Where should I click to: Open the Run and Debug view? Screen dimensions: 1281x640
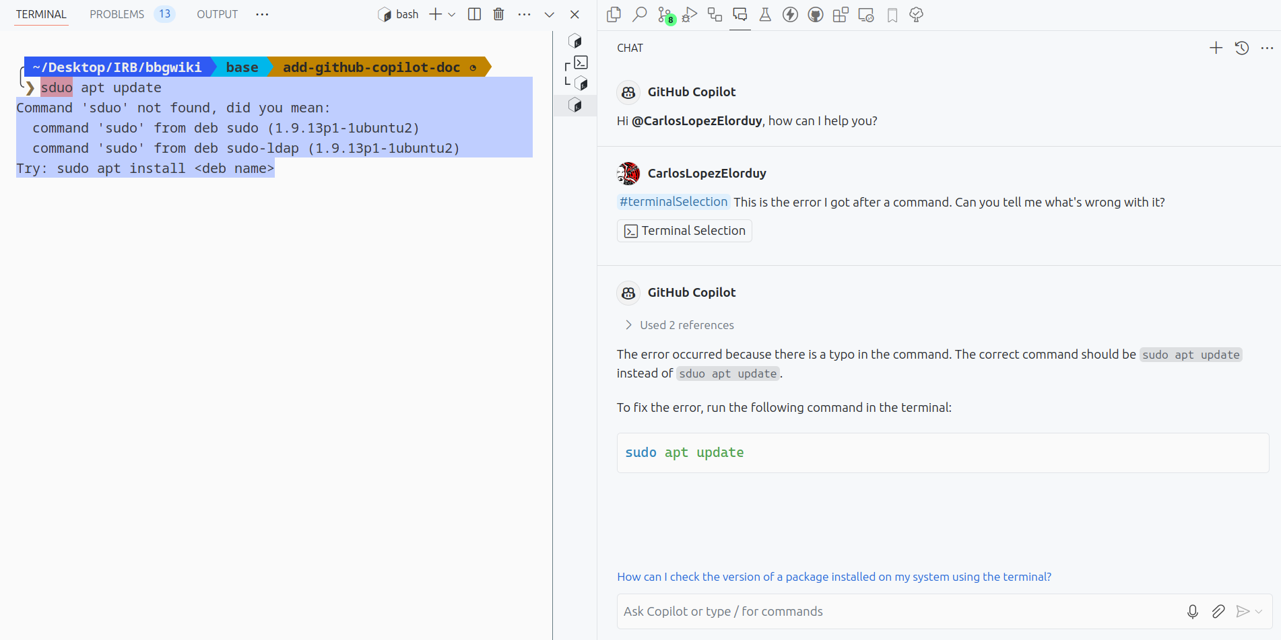click(x=690, y=14)
